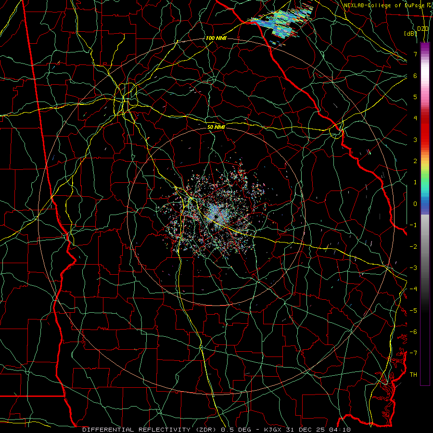Click the -7 value on color scale
The width and height of the screenshot is (433, 433).
pos(413,353)
